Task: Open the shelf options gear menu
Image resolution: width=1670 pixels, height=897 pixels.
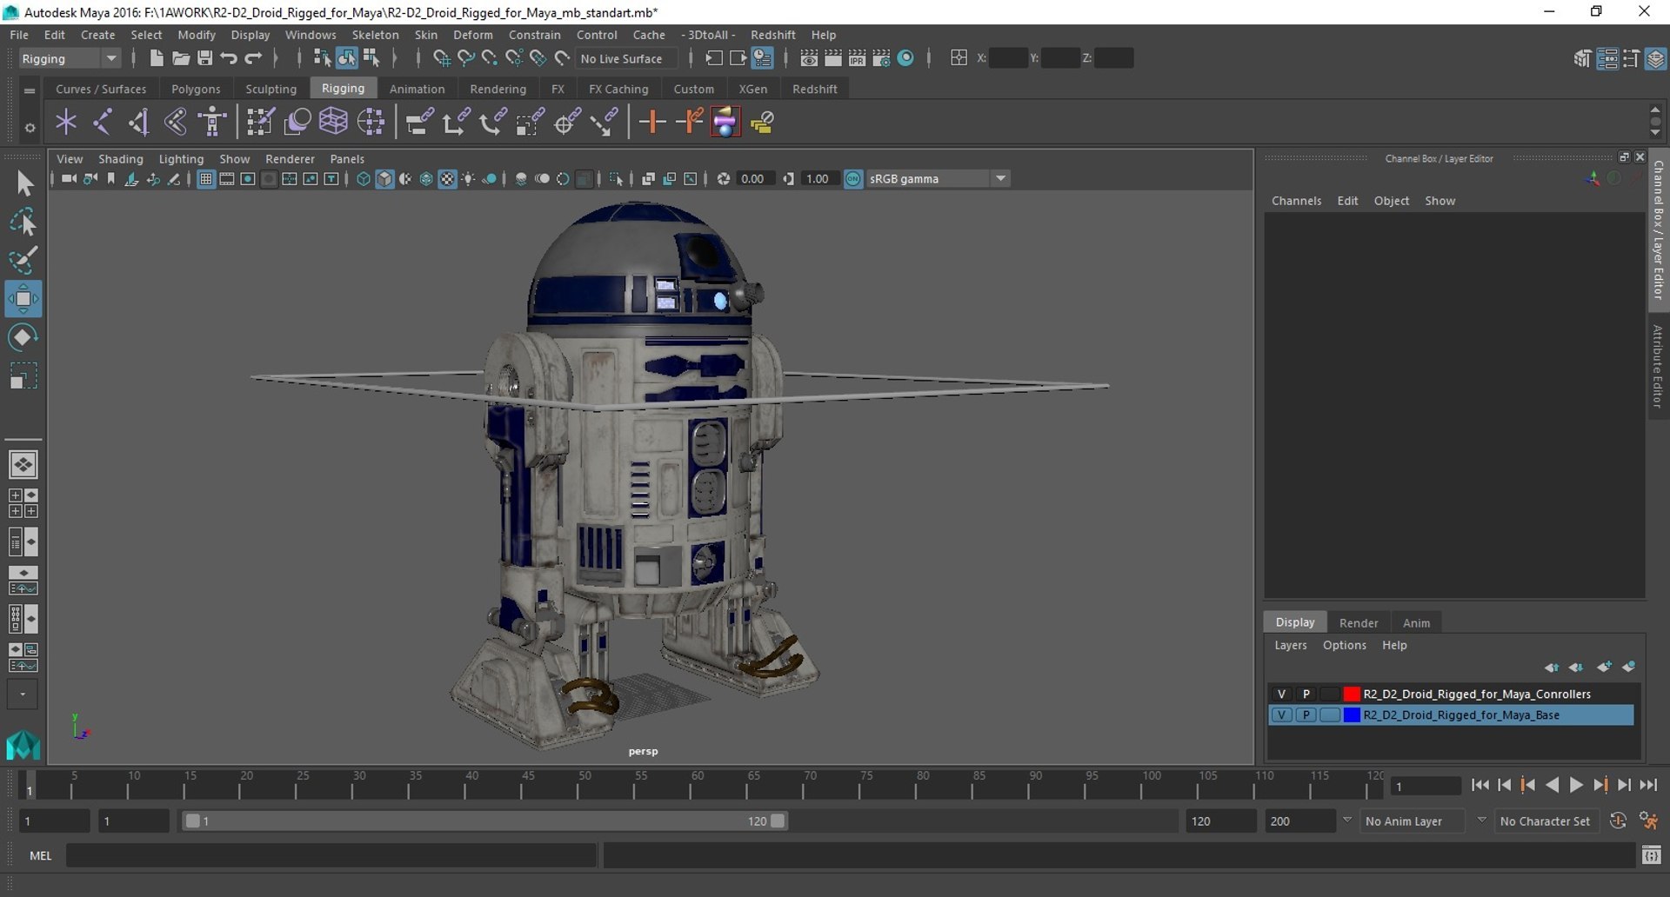Action: [30, 127]
